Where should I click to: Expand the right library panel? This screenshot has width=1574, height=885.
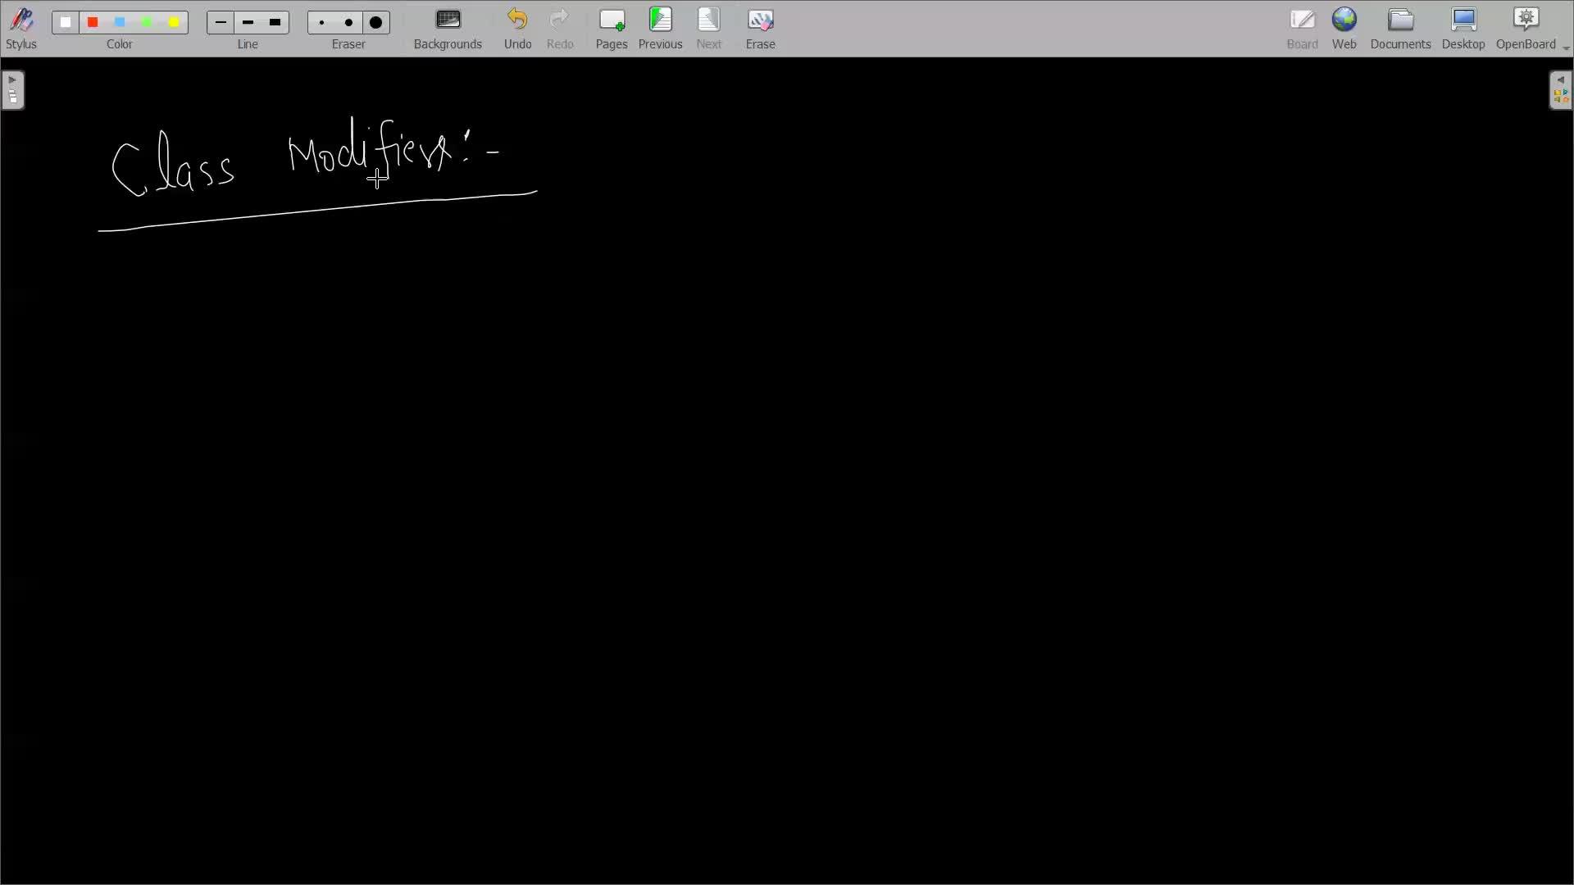(x=1560, y=89)
